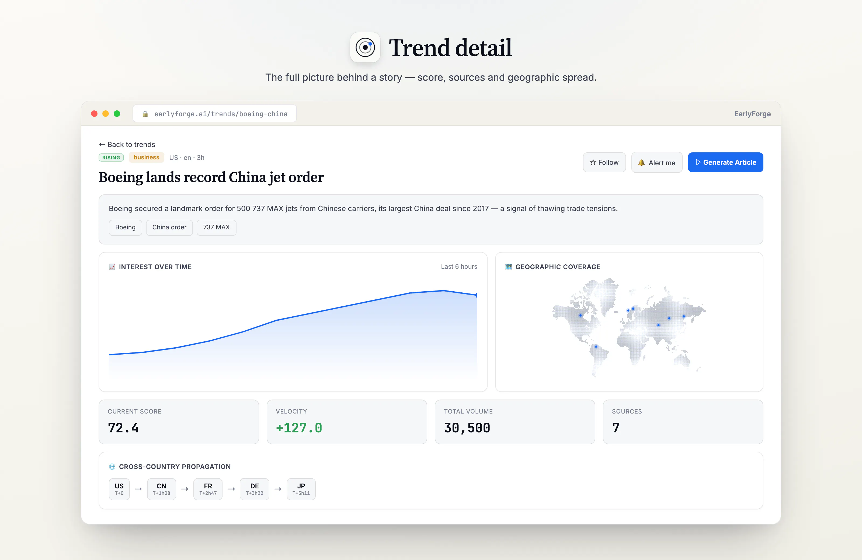
Task: Click the business category badge
Action: click(x=146, y=157)
